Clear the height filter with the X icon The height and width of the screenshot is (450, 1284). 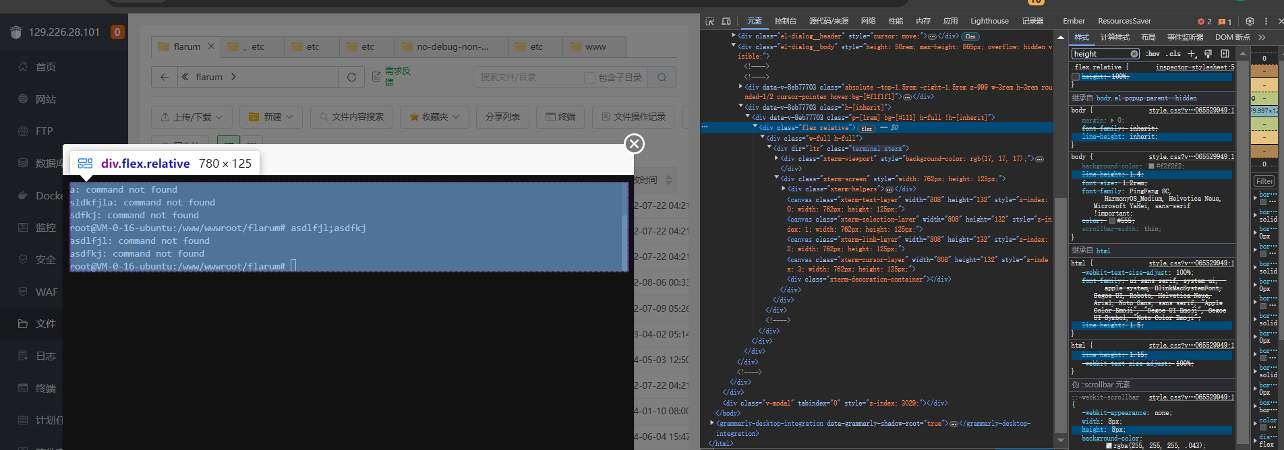(1134, 54)
